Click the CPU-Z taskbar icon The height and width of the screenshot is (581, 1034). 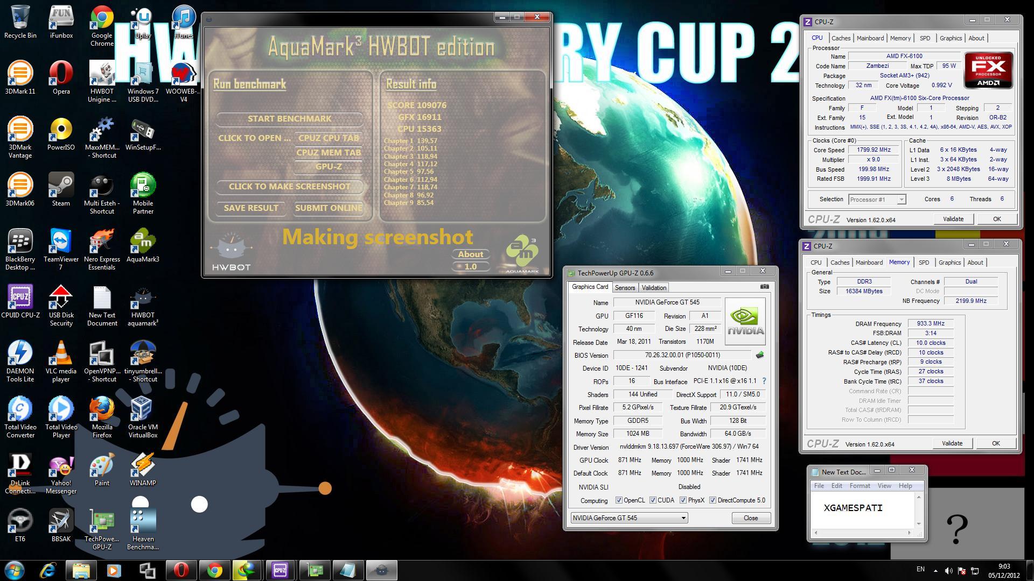point(280,570)
